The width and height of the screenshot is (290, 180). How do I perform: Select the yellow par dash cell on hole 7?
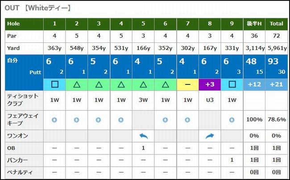click(x=188, y=84)
